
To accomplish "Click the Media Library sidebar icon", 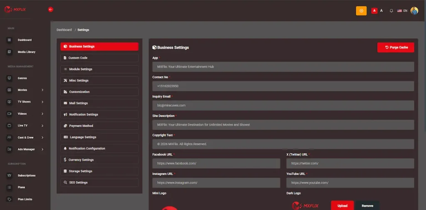I will click(x=10, y=52).
